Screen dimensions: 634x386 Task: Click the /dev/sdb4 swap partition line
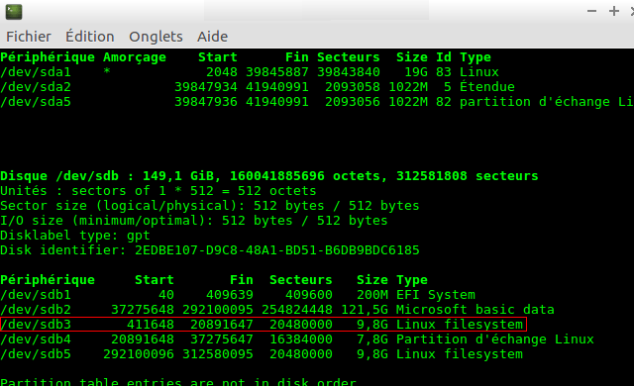tap(297, 339)
